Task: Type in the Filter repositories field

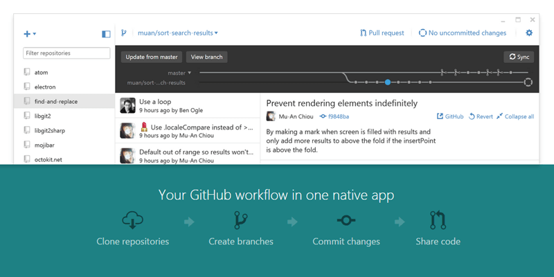Action: tap(66, 53)
